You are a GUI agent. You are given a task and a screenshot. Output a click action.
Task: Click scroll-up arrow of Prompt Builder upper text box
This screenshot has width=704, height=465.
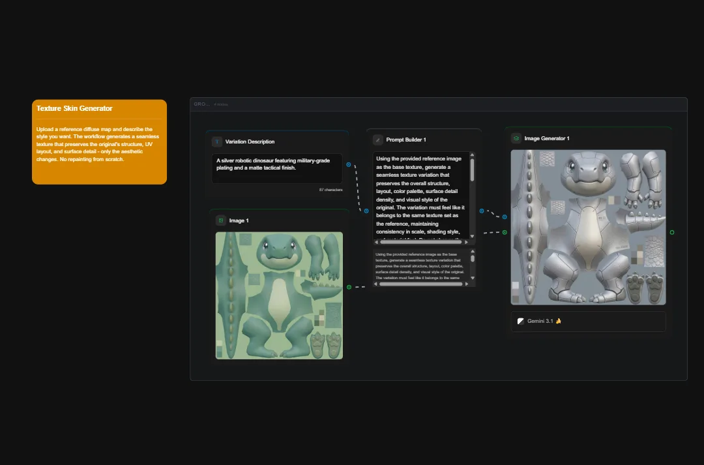(472, 155)
